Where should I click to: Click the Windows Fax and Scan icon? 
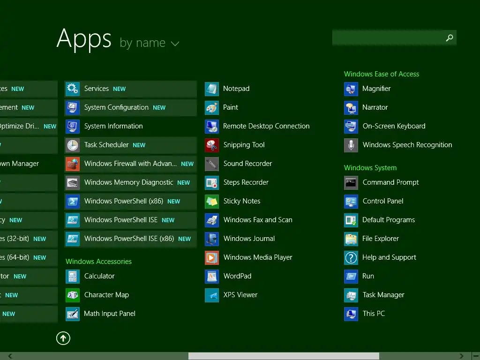point(212,220)
